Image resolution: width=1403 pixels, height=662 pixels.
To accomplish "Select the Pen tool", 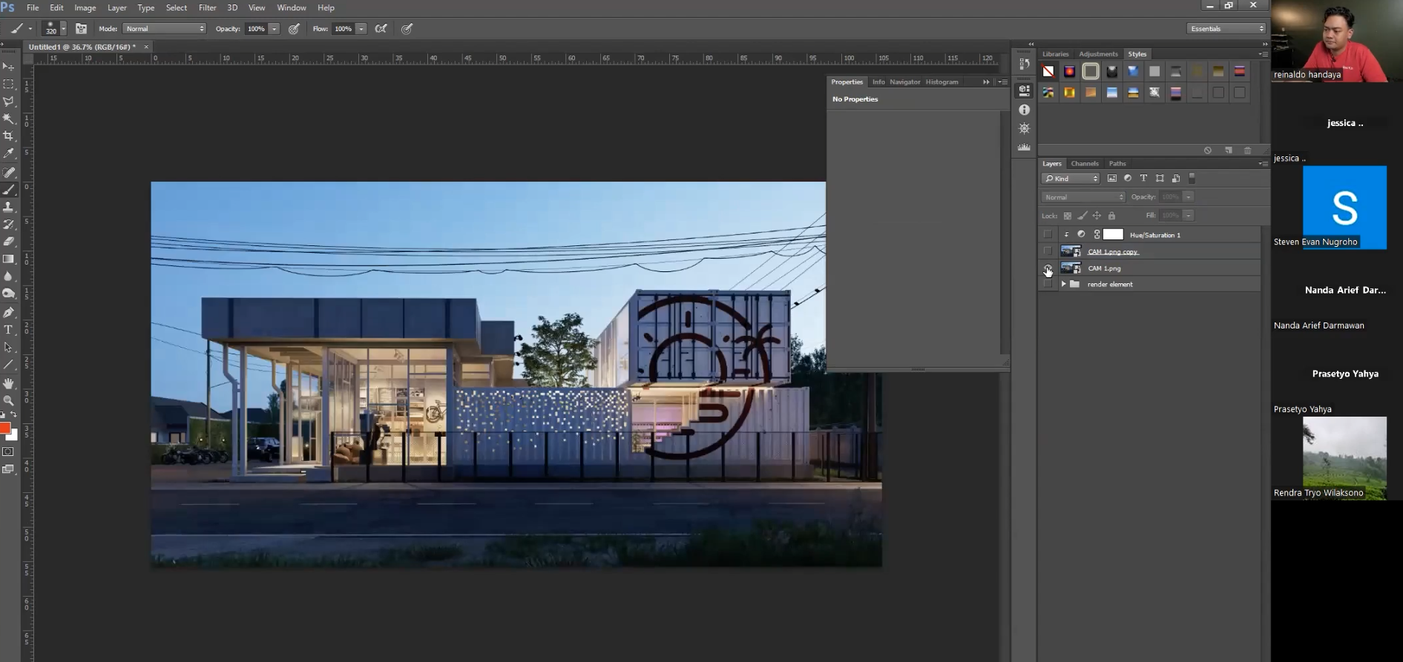I will click(x=9, y=312).
